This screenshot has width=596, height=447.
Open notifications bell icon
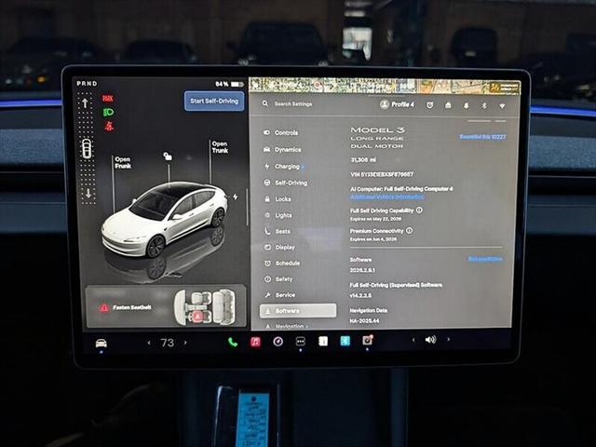pyautogui.click(x=466, y=105)
